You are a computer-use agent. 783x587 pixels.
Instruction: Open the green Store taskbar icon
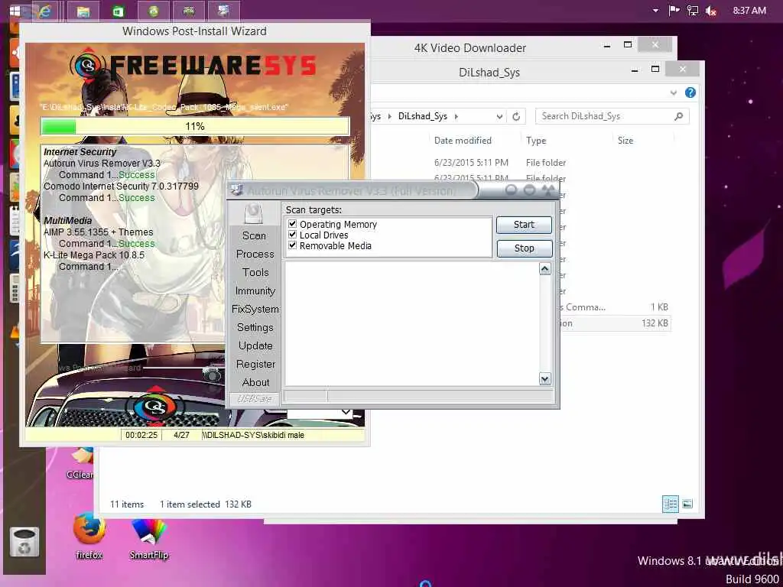tap(119, 11)
